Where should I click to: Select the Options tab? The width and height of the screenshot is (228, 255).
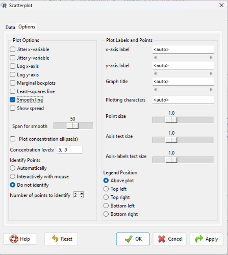coord(27,27)
